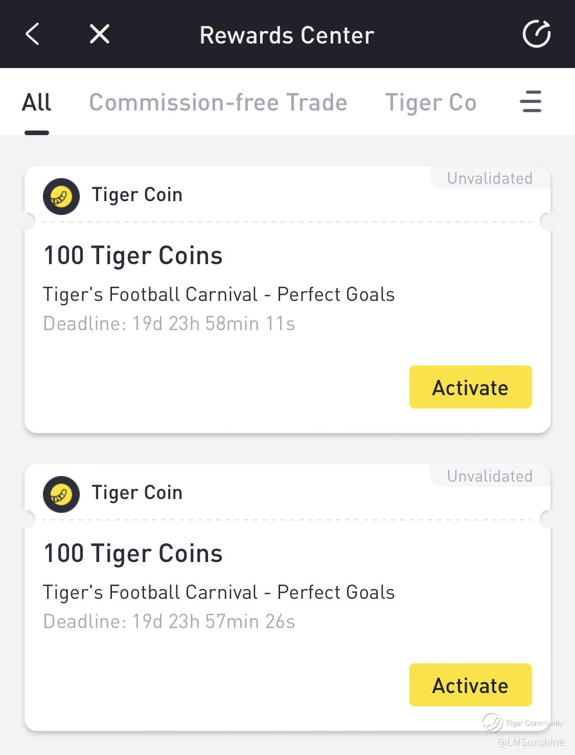
Task: Open the partially visible Tiger Co tab
Action: (430, 102)
